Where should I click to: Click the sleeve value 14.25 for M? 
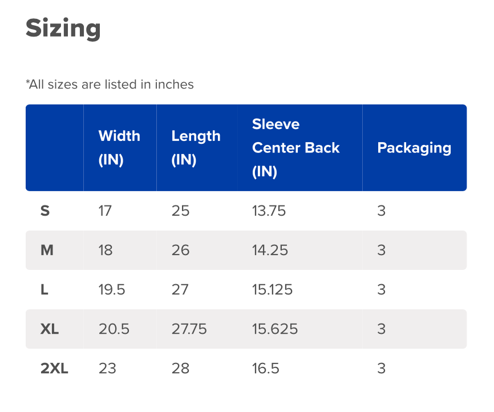click(270, 251)
